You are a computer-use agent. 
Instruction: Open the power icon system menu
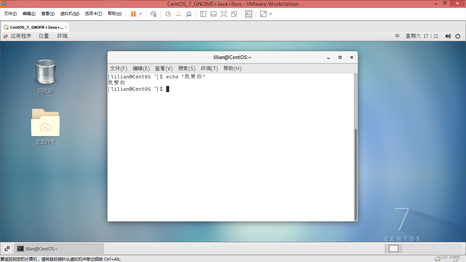point(458,36)
